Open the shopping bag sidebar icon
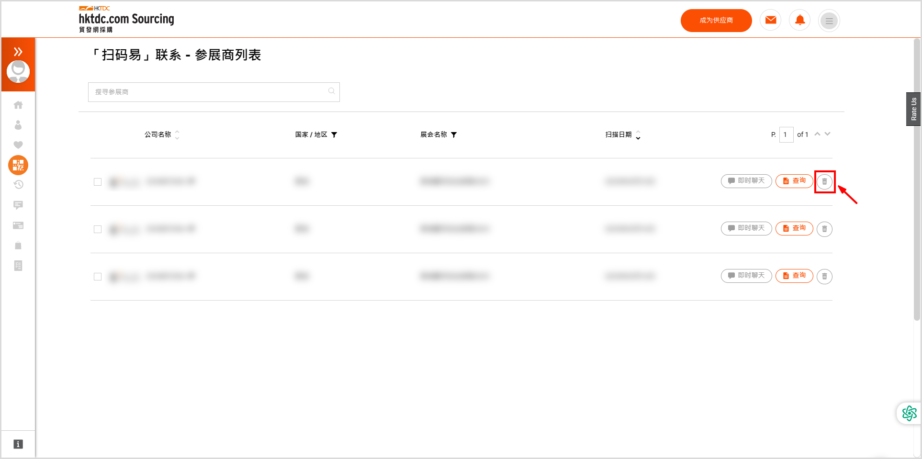922x459 pixels. (x=18, y=246)
